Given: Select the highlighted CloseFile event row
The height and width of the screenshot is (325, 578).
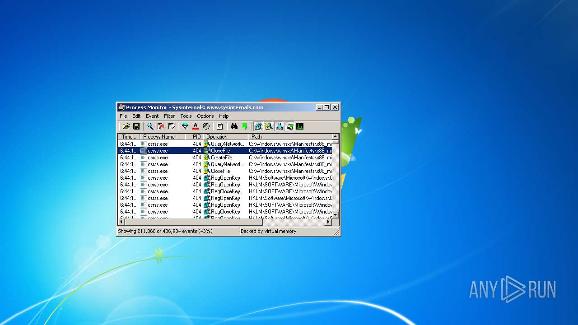Looking at the screenshot, I should pyautogui.click(x=225, y=151).
